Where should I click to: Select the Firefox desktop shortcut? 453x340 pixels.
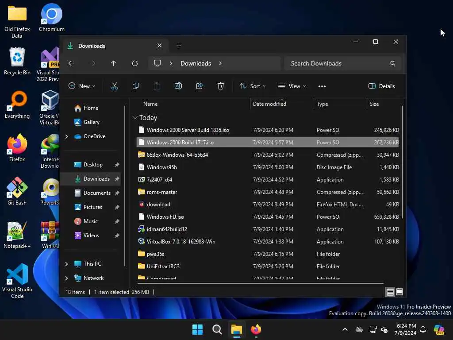pos(17,148)
